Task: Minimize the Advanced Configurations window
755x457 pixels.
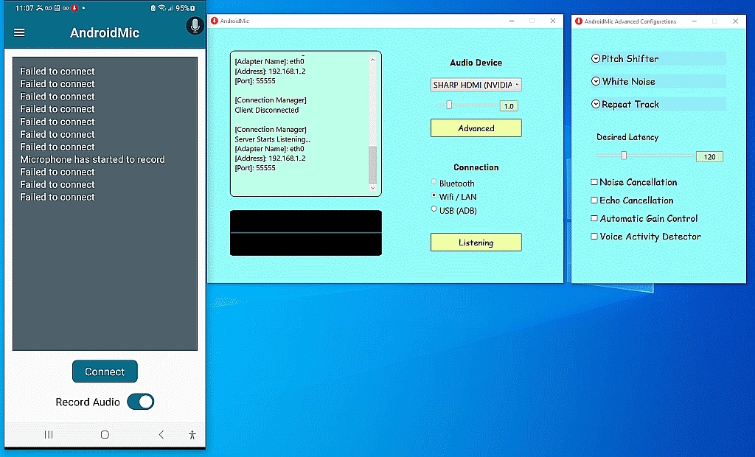Action: click(694, 21)
